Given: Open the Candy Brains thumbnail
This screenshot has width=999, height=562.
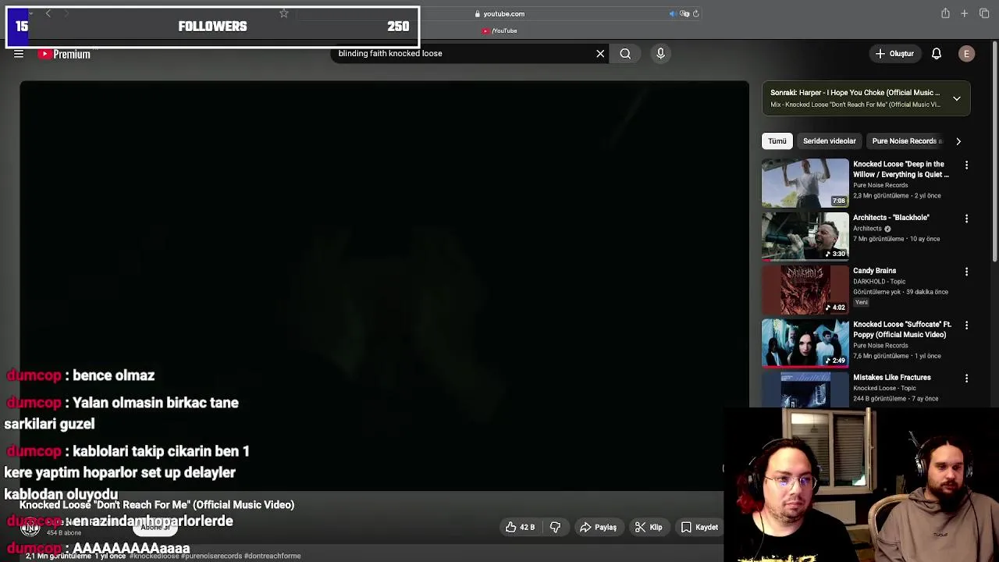Looking at the screenshot, I should [x=805, y=289].
